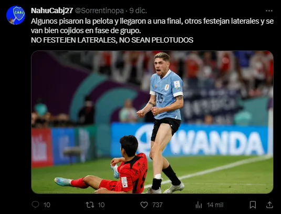Click the 'van bien cojidos en fase' text line
Image resolution: width=281 pixels, height=214 pixels.
point(86,30)
